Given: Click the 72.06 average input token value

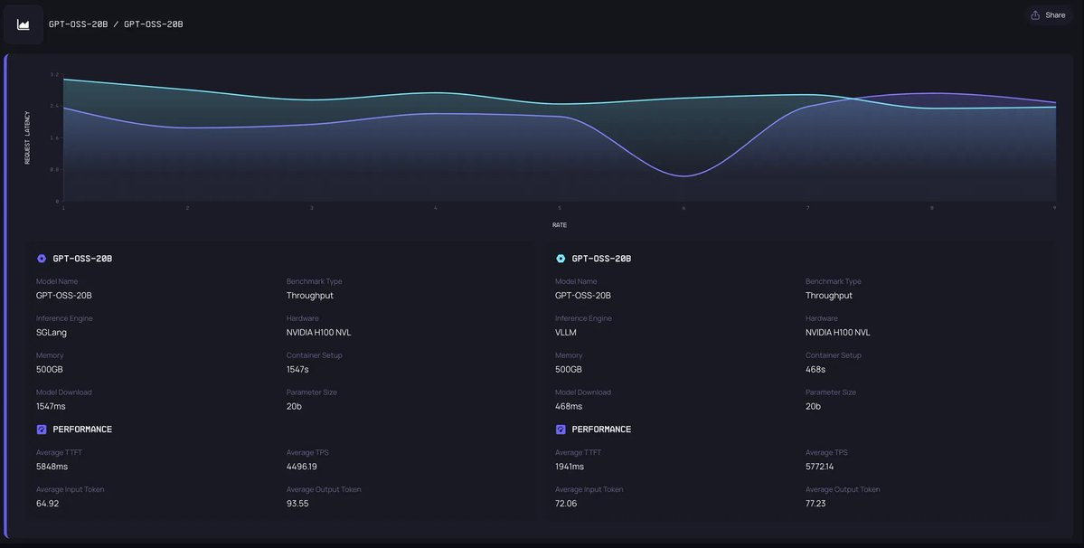Looking at the screenshot, I should click(x=566, y=503).
